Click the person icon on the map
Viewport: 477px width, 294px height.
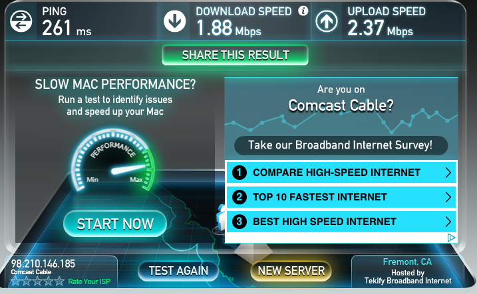tap(221, 217)
